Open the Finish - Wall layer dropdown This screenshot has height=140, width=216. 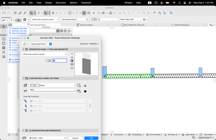pos(46,138)
